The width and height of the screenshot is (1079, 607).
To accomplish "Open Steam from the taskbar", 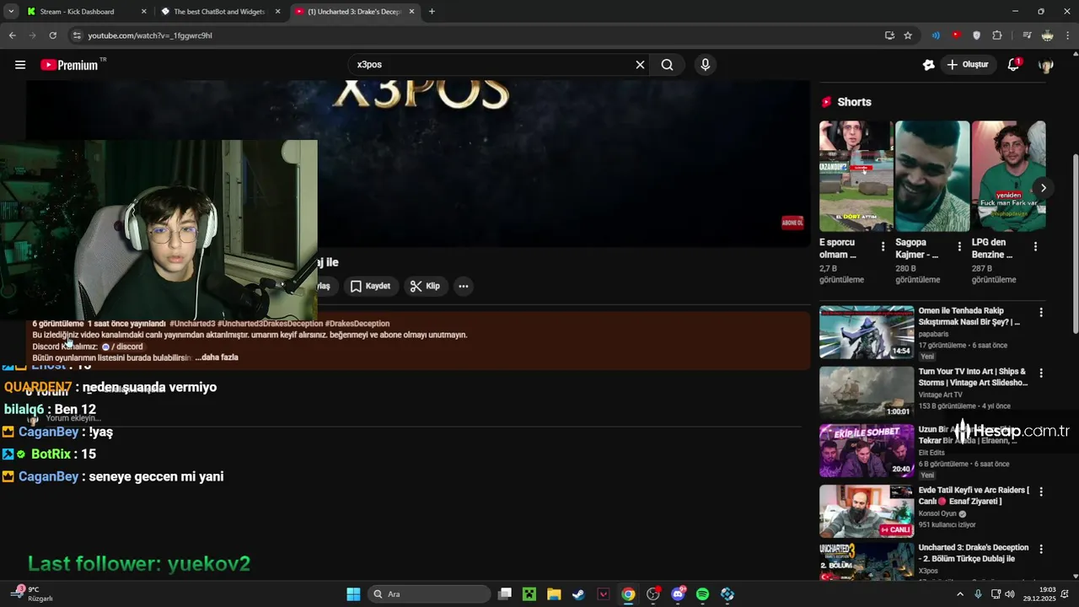I will (x=578, y=594).
